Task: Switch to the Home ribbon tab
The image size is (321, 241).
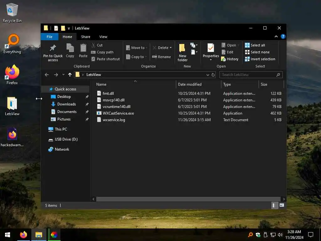Action: click(67, 37)
